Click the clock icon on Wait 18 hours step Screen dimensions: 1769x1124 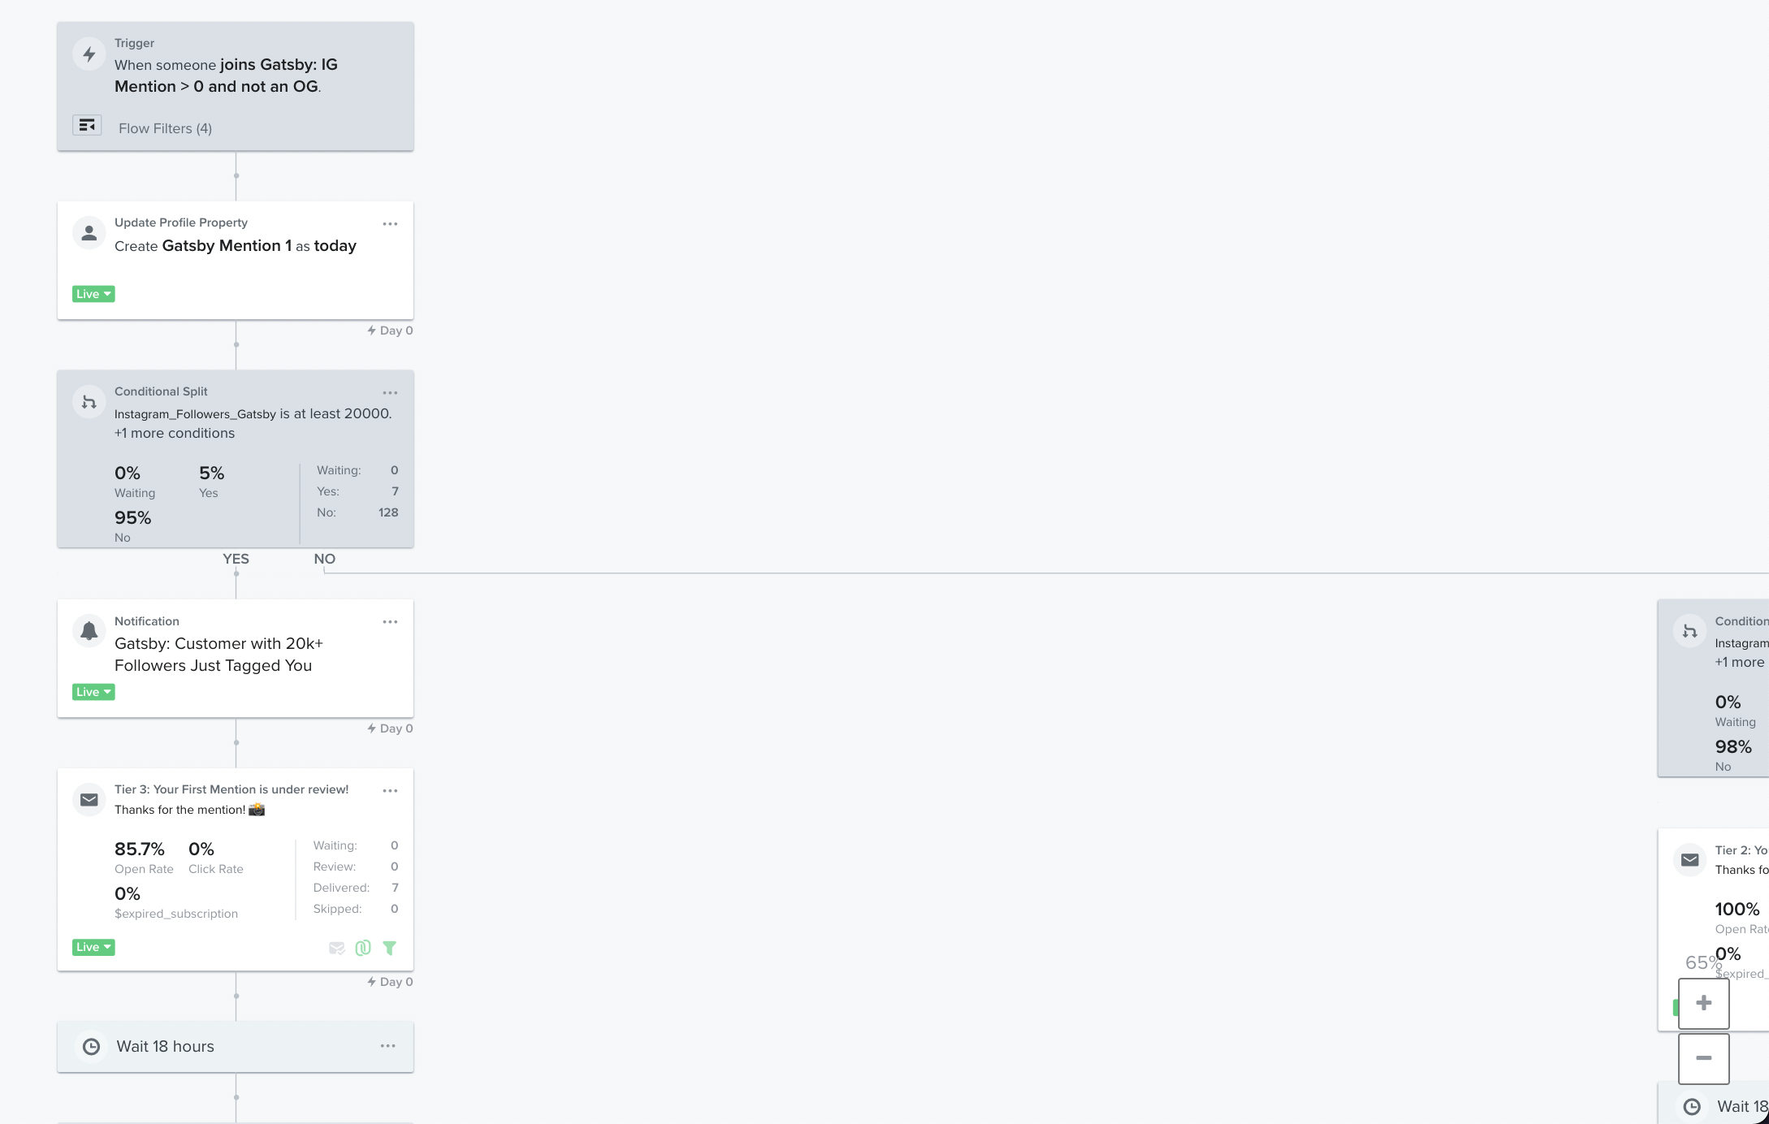[x=90, y=1047]
